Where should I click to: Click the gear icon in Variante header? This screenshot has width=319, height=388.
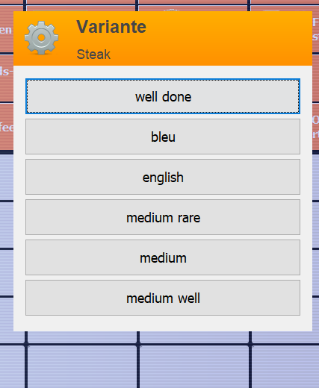(x=41, y=38)
